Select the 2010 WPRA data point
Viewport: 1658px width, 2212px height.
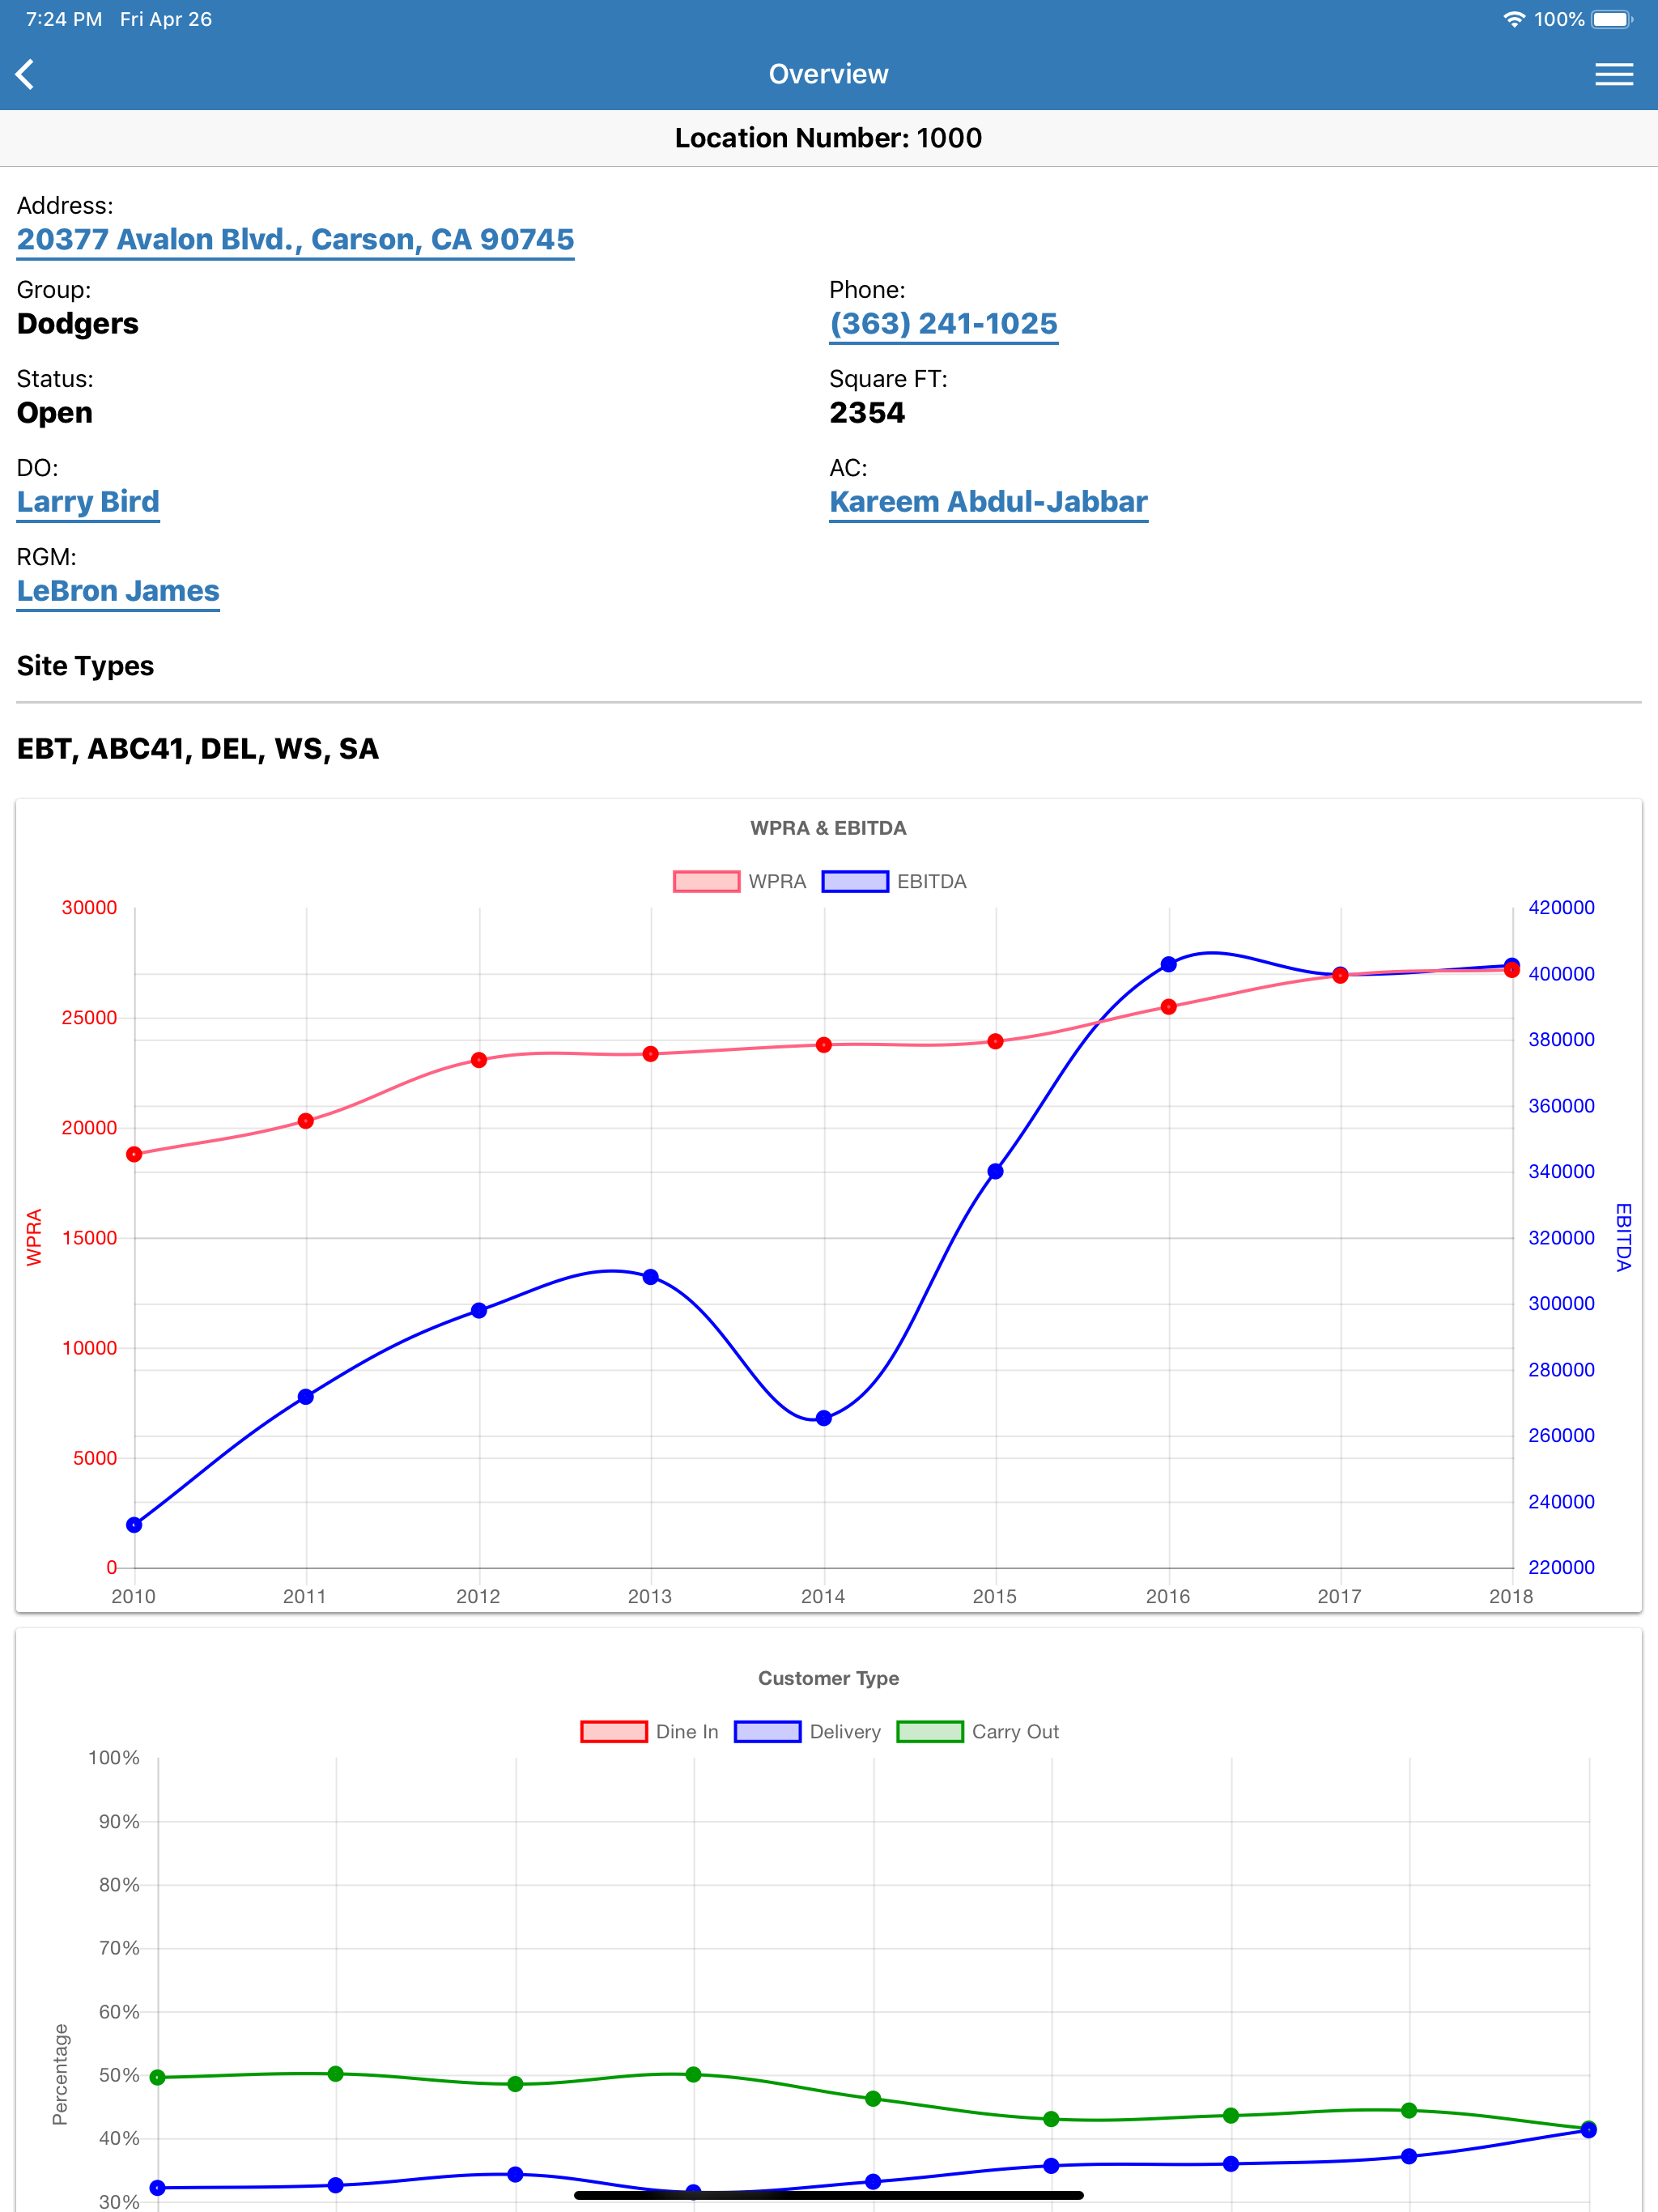click(x=134, y=1154)
